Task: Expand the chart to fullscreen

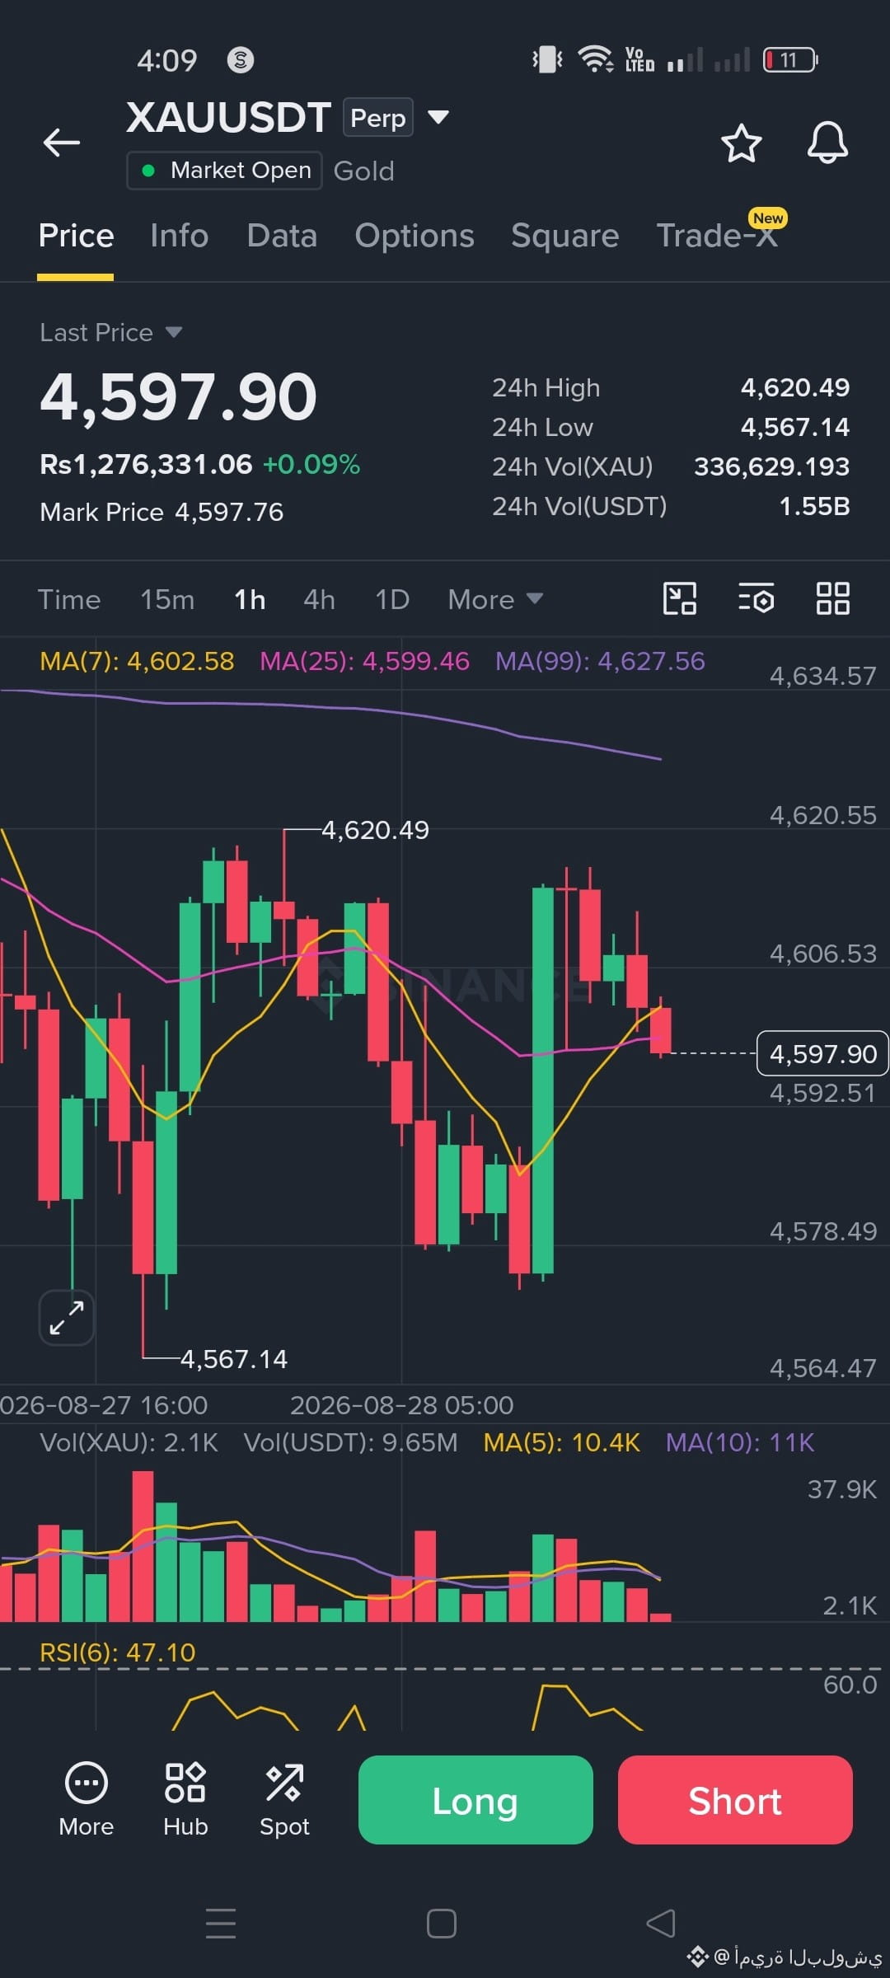Action: click(67, 1317)
